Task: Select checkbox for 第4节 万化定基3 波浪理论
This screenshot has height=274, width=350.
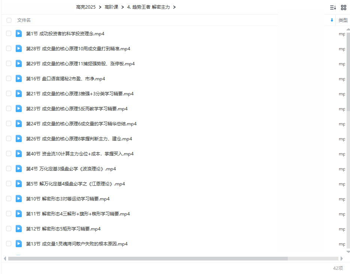Action: pos(9,169)
